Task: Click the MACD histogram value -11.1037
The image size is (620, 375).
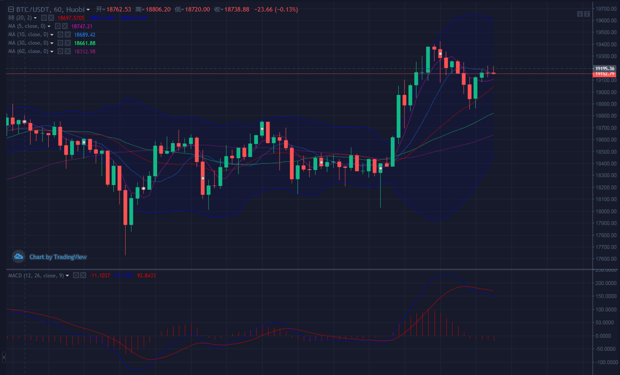Action: (100, 276)
